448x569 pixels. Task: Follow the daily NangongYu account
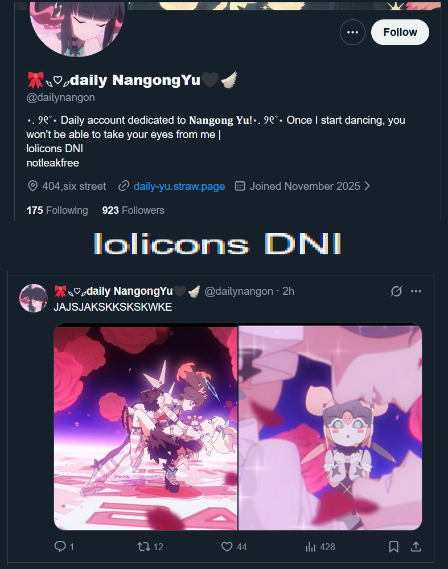(x=400, y=32)
